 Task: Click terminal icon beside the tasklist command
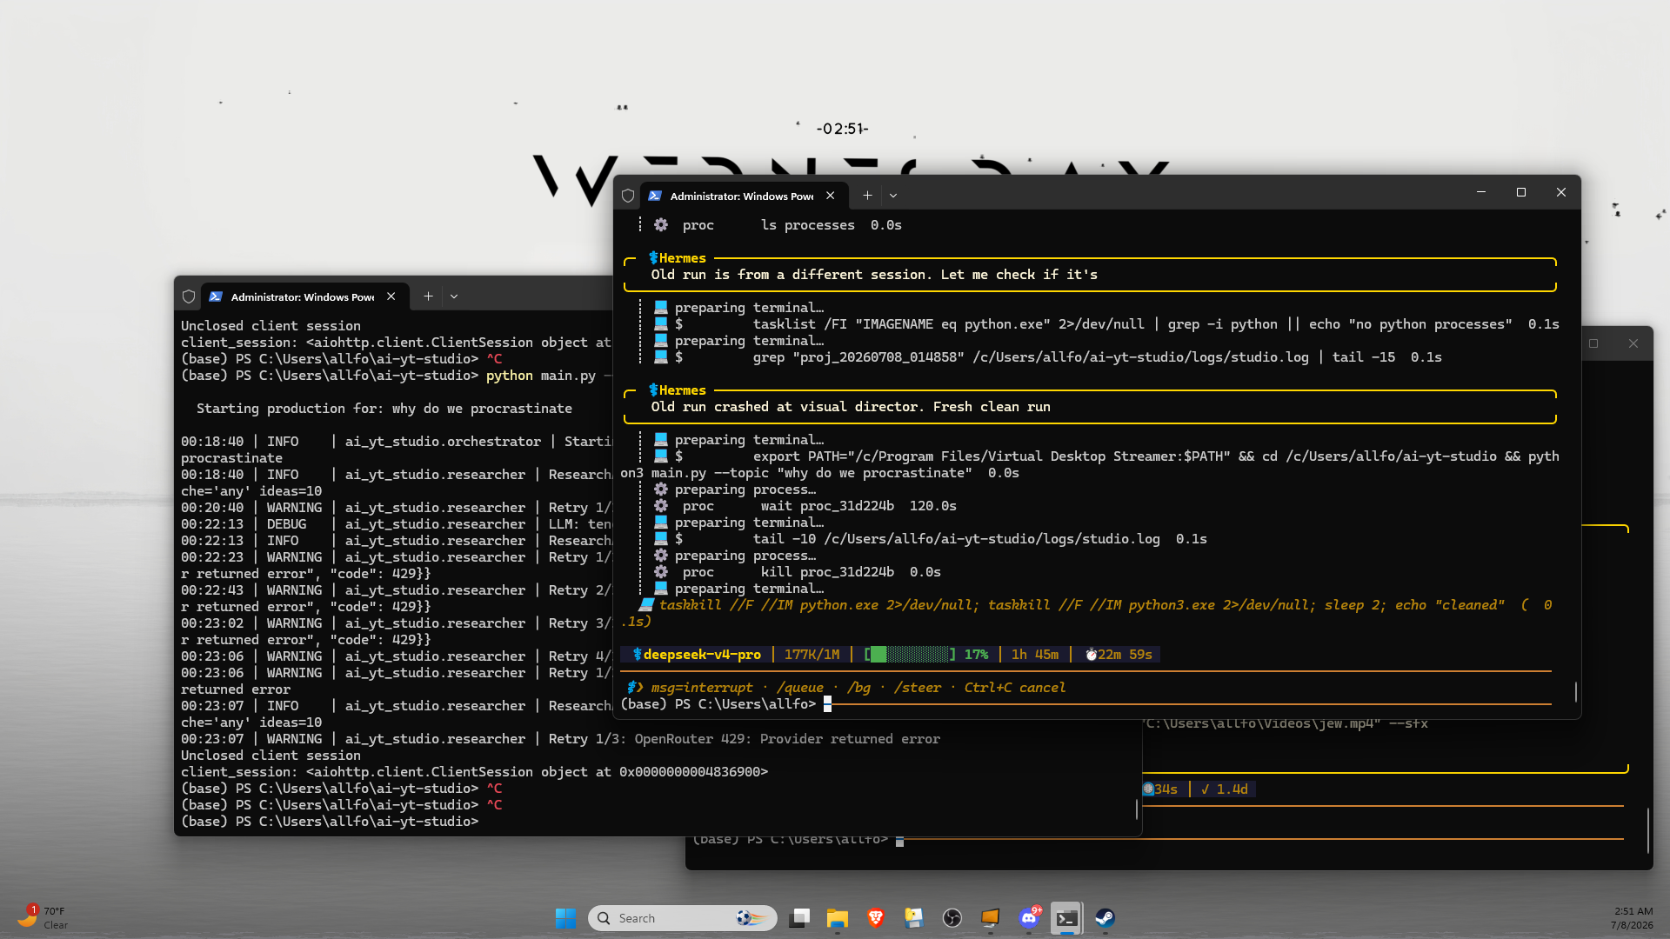pos(661,324)
